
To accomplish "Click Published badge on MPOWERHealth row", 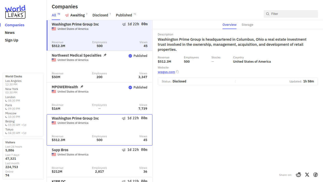I will tap(138, 87).
